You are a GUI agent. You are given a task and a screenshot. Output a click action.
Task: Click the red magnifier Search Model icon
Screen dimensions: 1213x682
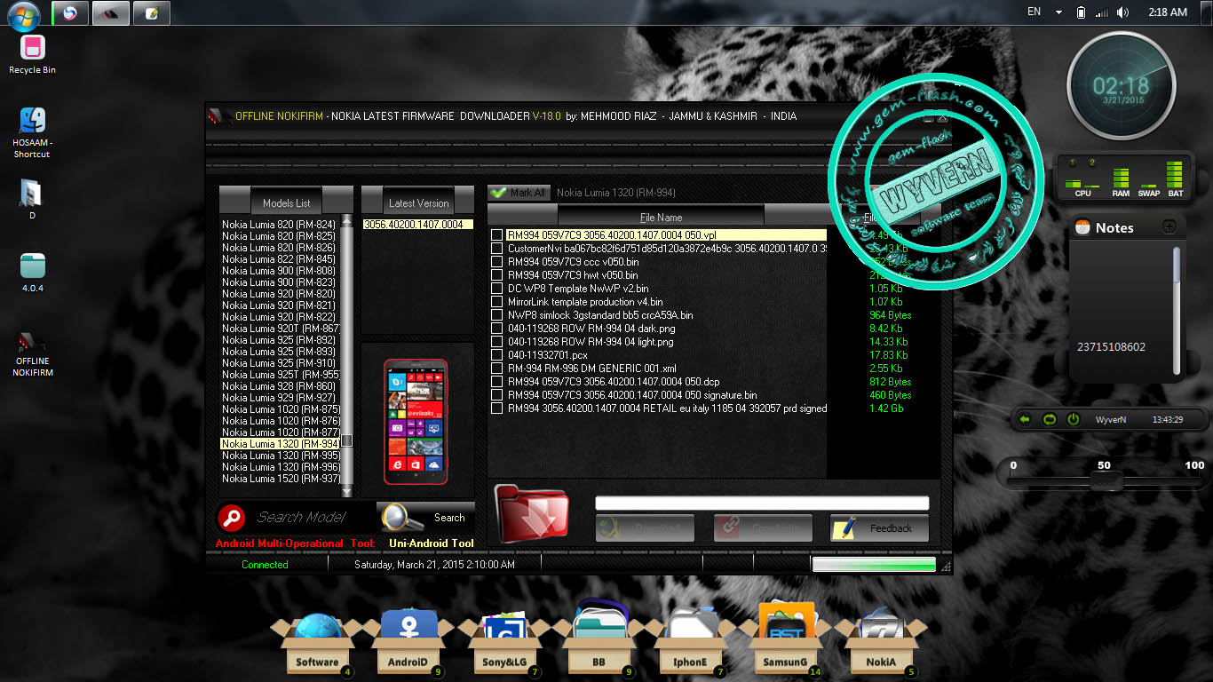(x=232, y=517)
